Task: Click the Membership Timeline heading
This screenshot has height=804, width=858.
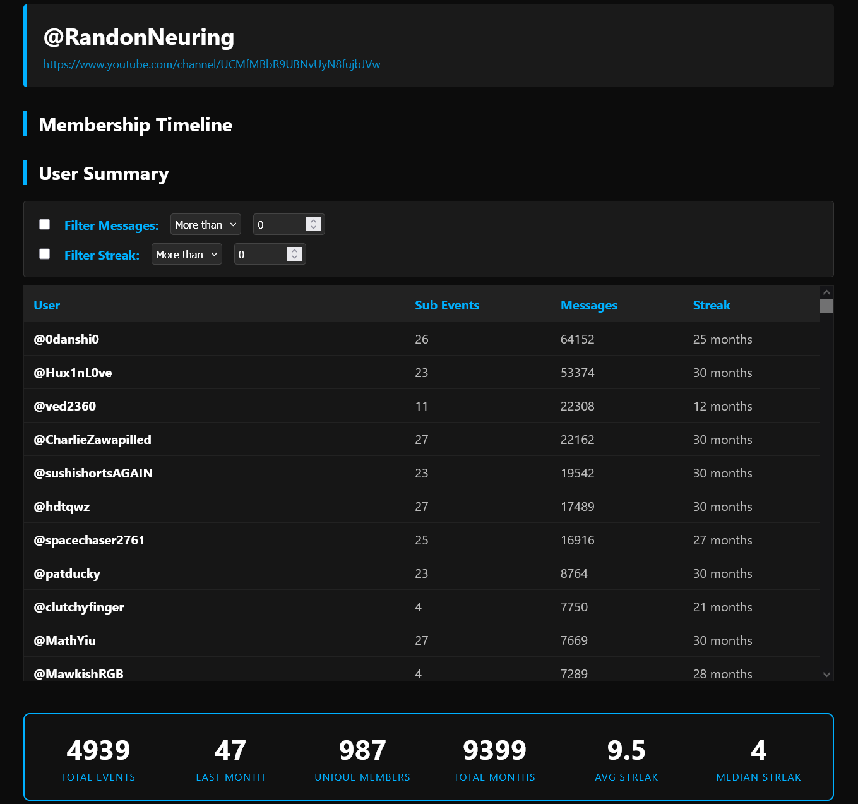Action: tap(136, 124)
